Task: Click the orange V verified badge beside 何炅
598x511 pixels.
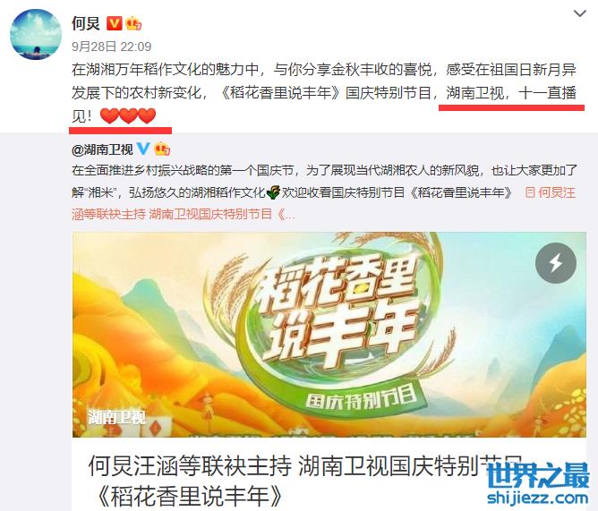Action: [x=114, y=23]
